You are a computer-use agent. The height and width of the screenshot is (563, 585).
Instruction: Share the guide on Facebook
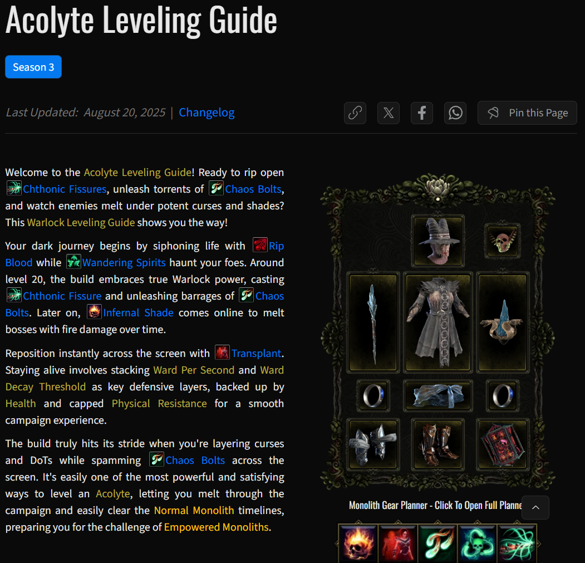422,112
